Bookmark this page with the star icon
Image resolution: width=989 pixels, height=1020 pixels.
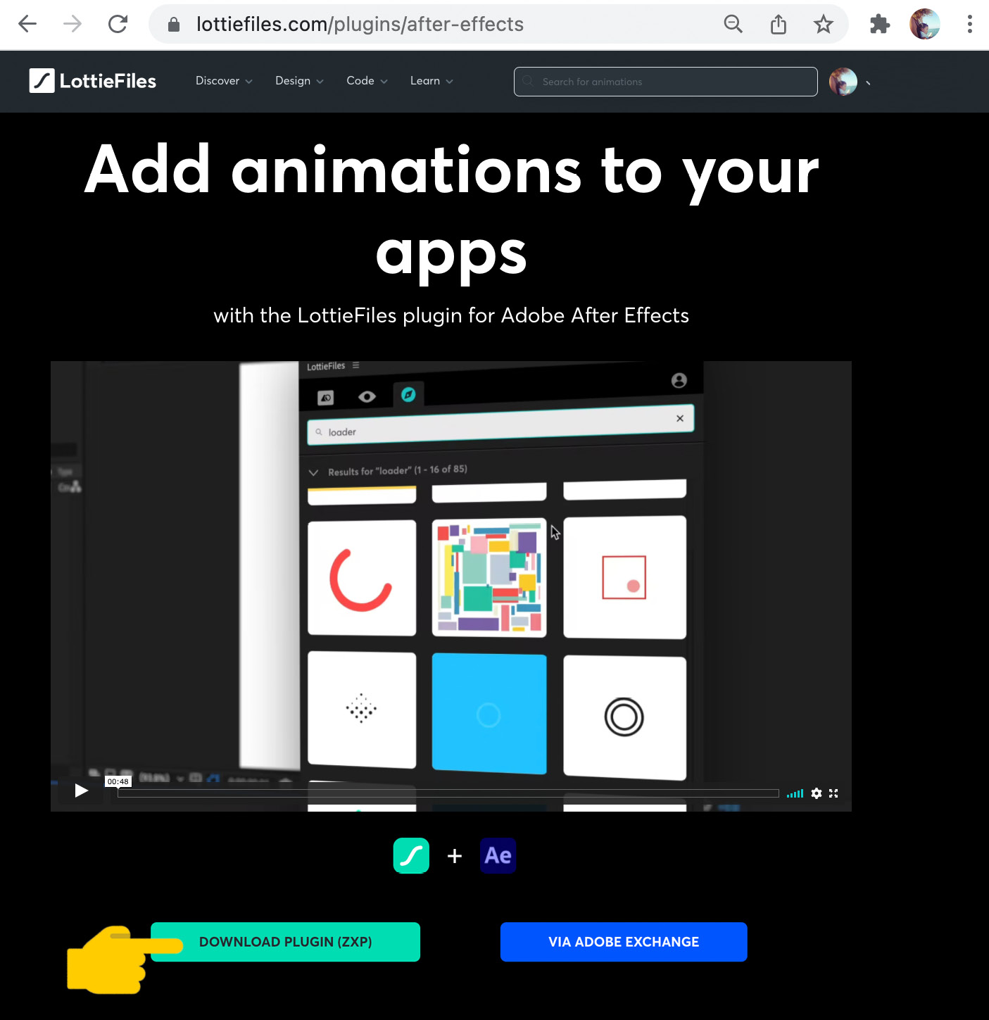click(x=823, y=25)
